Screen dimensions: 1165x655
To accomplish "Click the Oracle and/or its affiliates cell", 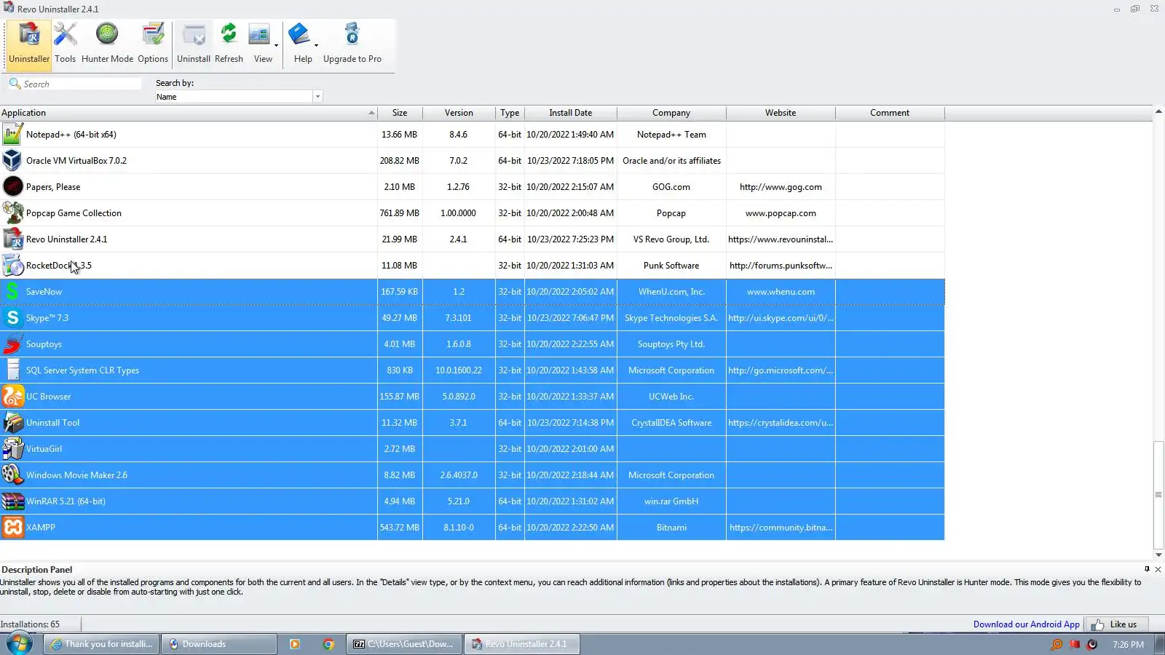I will click(x=671, y=161).
